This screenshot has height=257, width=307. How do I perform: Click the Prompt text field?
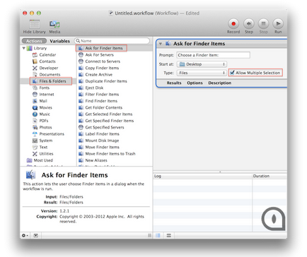click(x=213, y=55)
